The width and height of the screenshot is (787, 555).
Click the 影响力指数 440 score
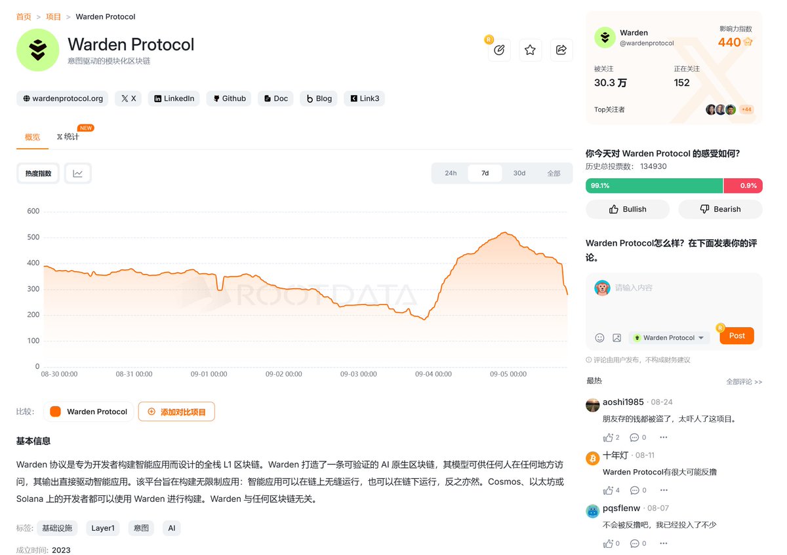(x=735, y=43)
